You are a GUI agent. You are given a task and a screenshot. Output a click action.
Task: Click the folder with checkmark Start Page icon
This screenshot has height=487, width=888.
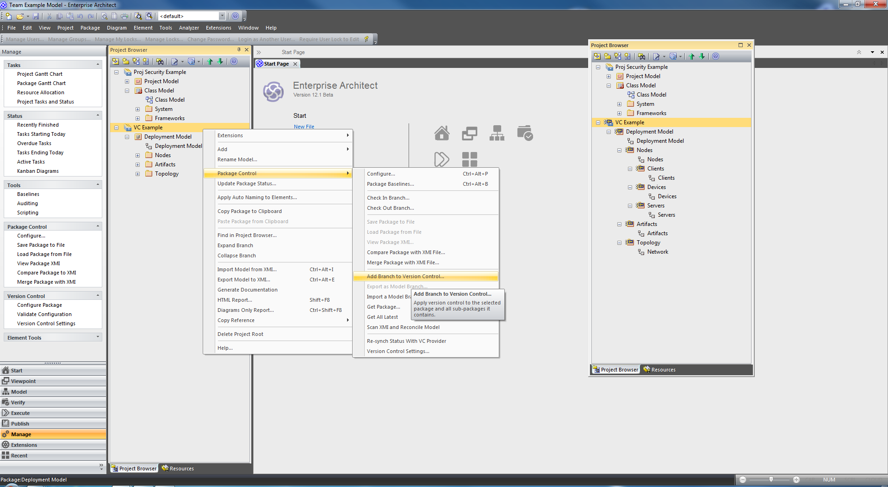(x=525, y=133)
